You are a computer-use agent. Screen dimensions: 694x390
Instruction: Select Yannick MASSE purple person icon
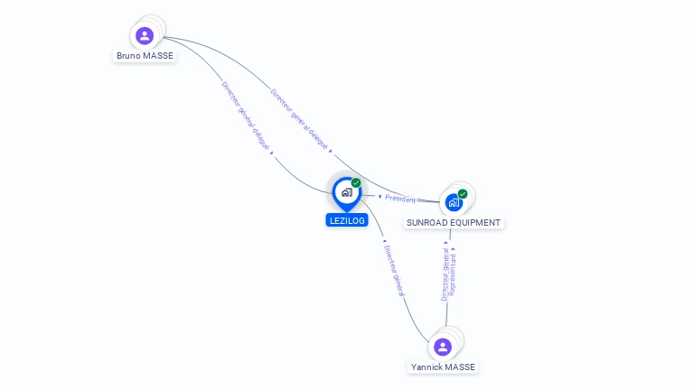pyautogui.click(x=443, y=347)
